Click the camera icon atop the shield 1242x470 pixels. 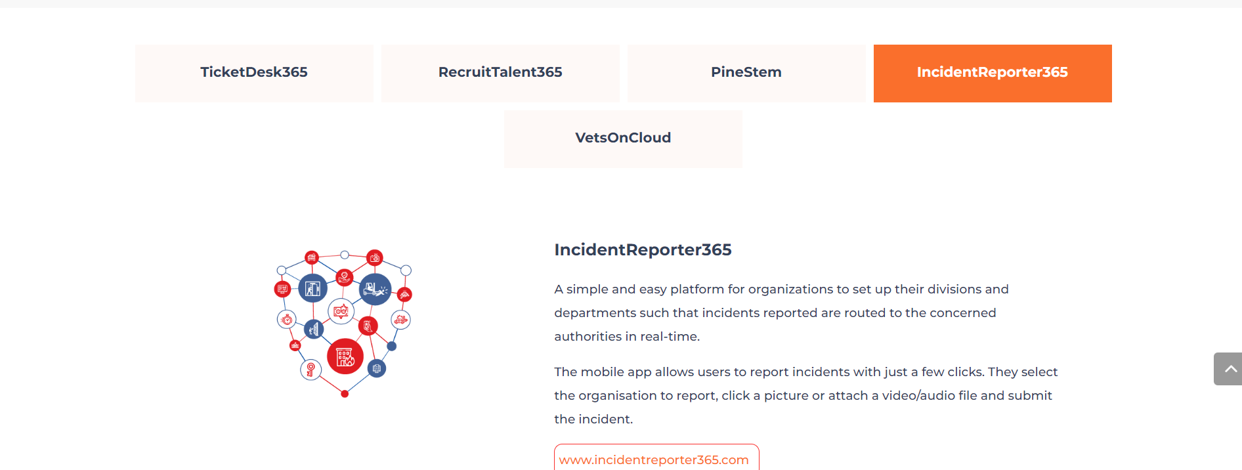pyautogui.click(x=375, y=257)
